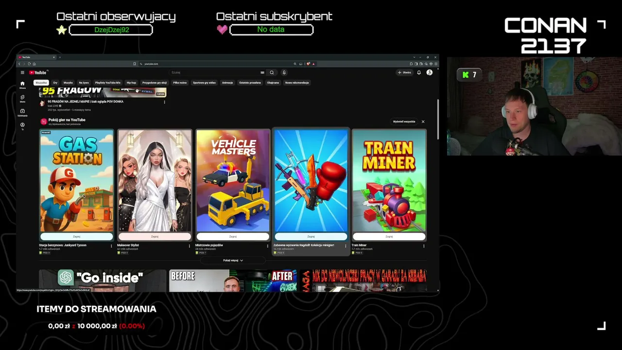
Task: Select Nowe rekomendacje chip
Action: 297,83
